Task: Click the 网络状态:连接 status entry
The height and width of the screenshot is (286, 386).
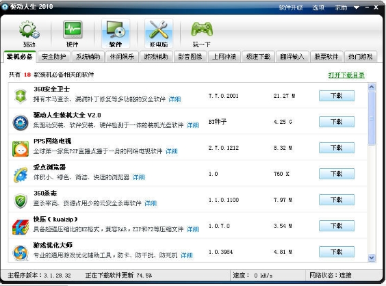Action: [x=331, y=276]
